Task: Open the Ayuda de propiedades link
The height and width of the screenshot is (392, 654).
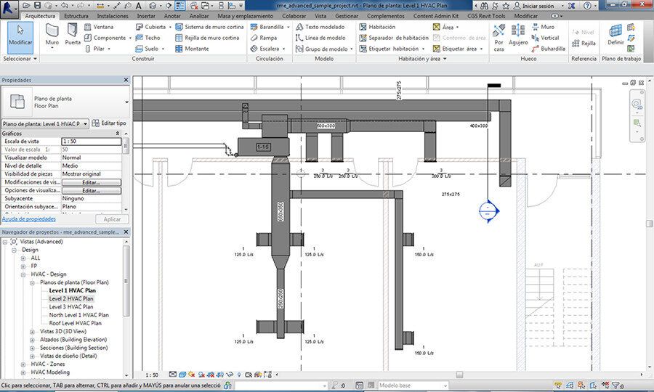Action: pyautogui.click(x=28, y=219)
